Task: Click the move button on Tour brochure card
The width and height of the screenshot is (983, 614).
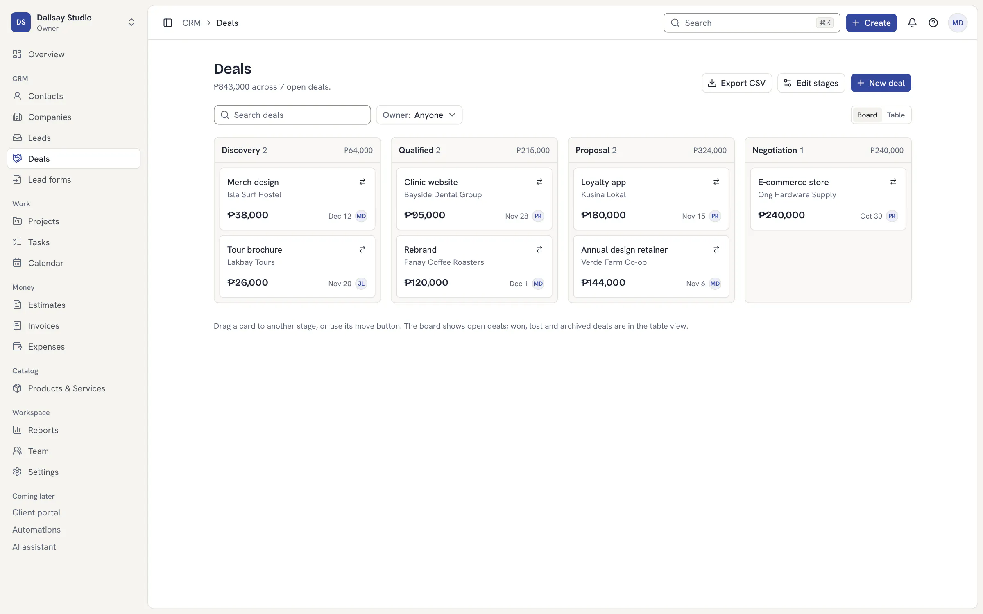Action: tap(362, 249)
